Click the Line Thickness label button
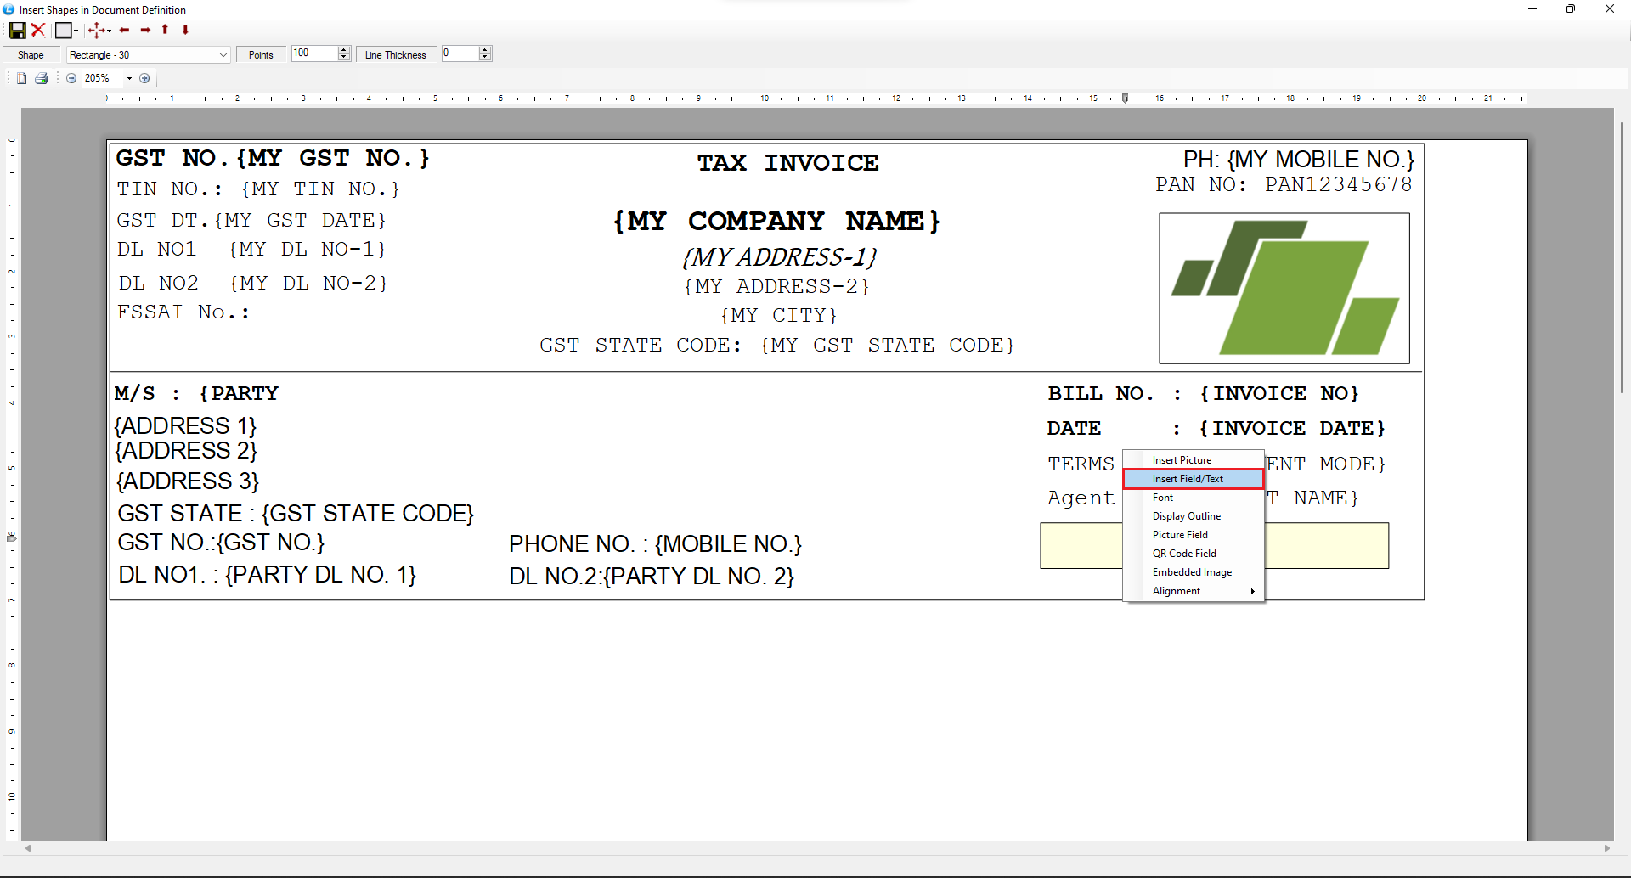 [x=395, y=55]
